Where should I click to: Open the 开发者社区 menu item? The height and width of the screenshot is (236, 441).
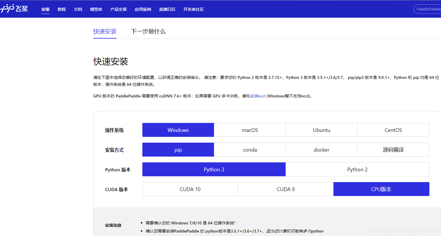point(193,9)
